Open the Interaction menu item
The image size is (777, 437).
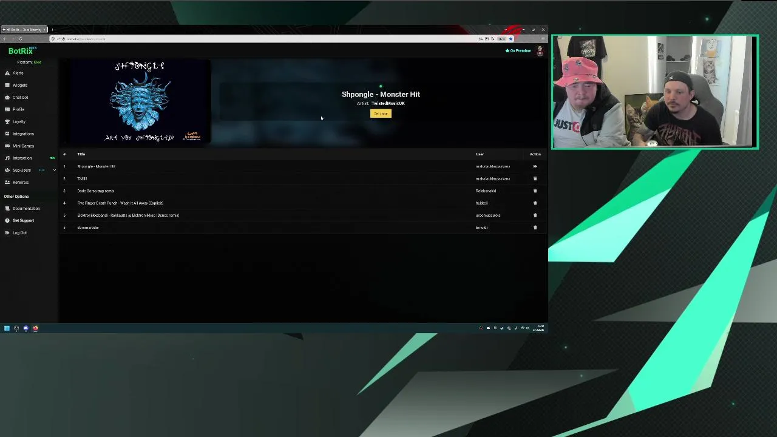point(22,158)
